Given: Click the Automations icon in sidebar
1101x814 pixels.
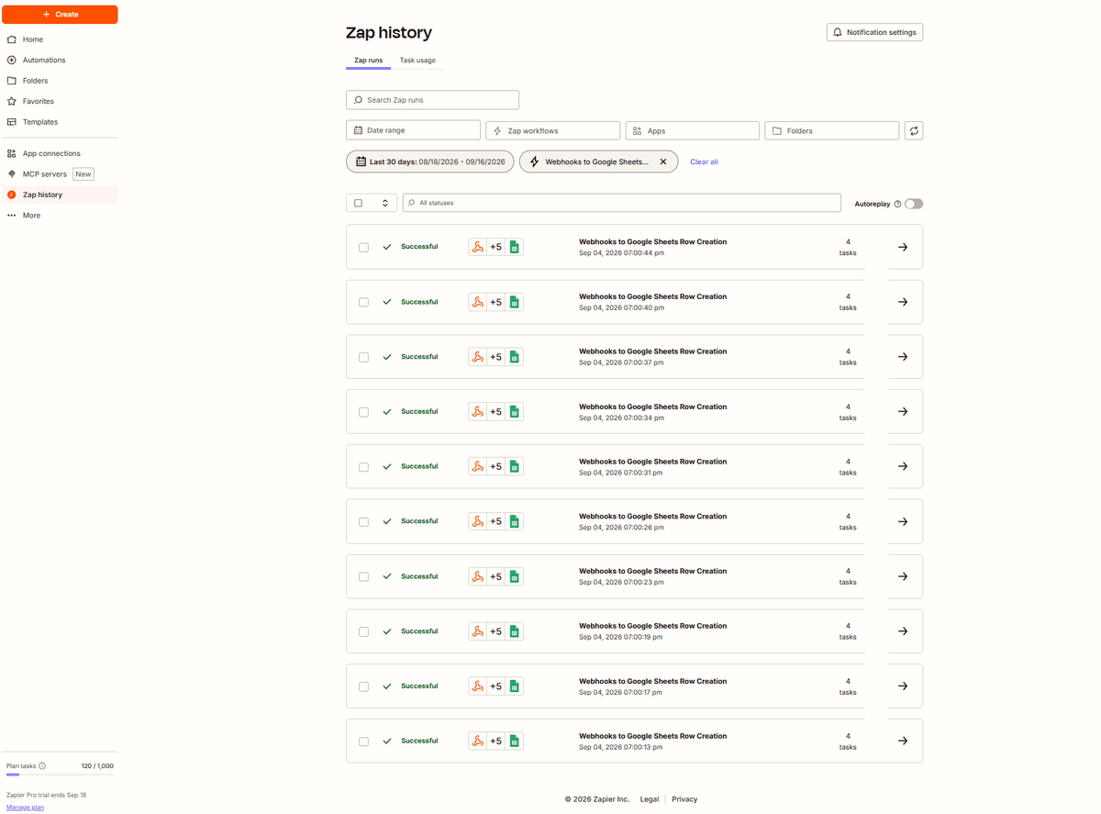Looking at the screenshot, I should point(12,60).
